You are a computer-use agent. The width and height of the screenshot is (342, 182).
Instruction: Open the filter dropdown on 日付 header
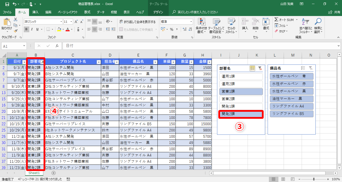[x=24, y=62]
